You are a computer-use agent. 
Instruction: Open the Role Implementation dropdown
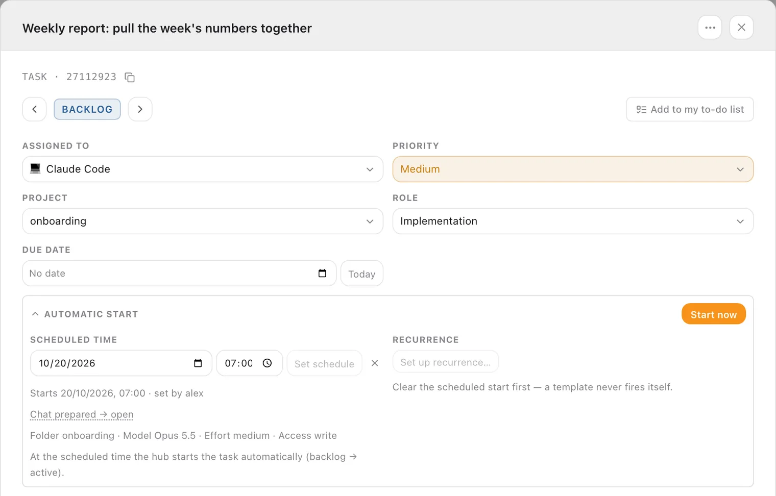click(573, 221)
